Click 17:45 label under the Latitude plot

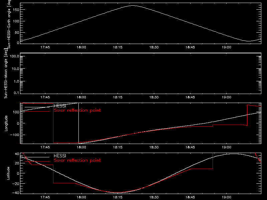[45, 197]
